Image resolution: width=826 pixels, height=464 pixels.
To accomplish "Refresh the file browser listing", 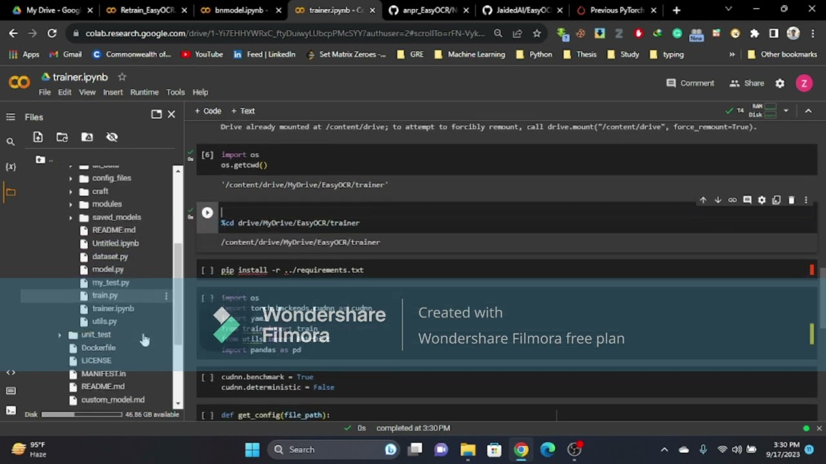I will pos(62,137).
